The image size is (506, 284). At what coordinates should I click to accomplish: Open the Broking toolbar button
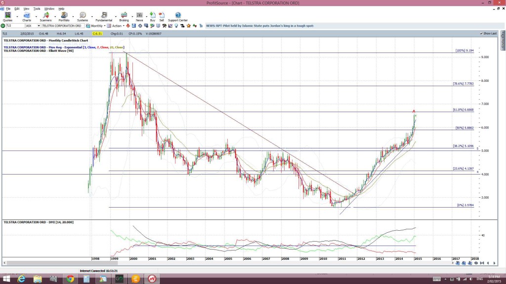click(x=124, y=17)
